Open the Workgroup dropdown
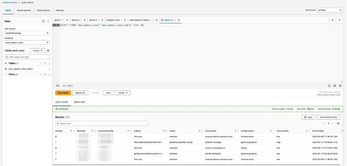This screenshot has width=347, height=166. tap(330, 10)
